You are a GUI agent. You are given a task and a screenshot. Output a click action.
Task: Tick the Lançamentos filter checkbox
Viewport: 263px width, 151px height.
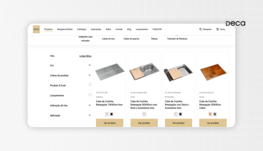(90, 95)
